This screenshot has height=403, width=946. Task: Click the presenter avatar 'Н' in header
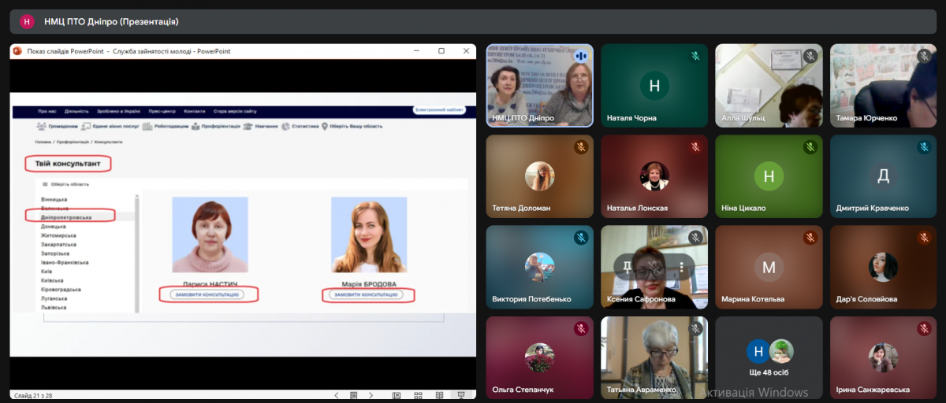27,21
